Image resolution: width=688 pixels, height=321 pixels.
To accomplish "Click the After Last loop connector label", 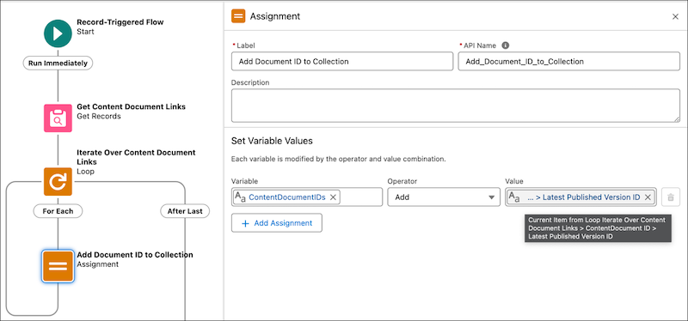I will pyautogui.click(x=185, y=211).
